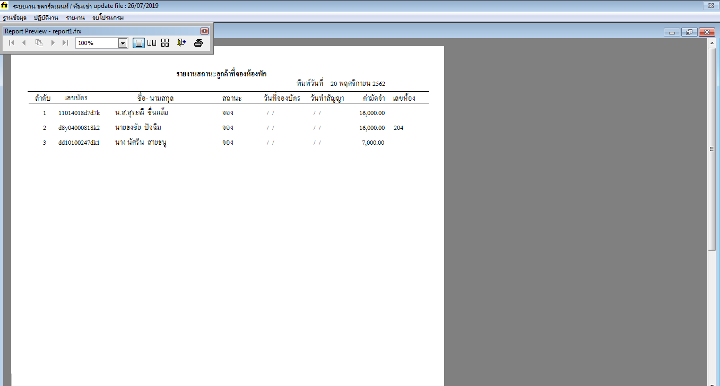Open the รายงาน menu
Image resolution: width=720 pixels, height=386 pixels.
75,18
